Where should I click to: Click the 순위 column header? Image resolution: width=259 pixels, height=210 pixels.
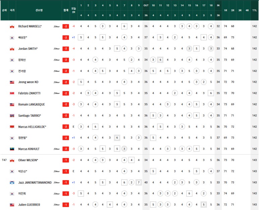coord(4,10)
